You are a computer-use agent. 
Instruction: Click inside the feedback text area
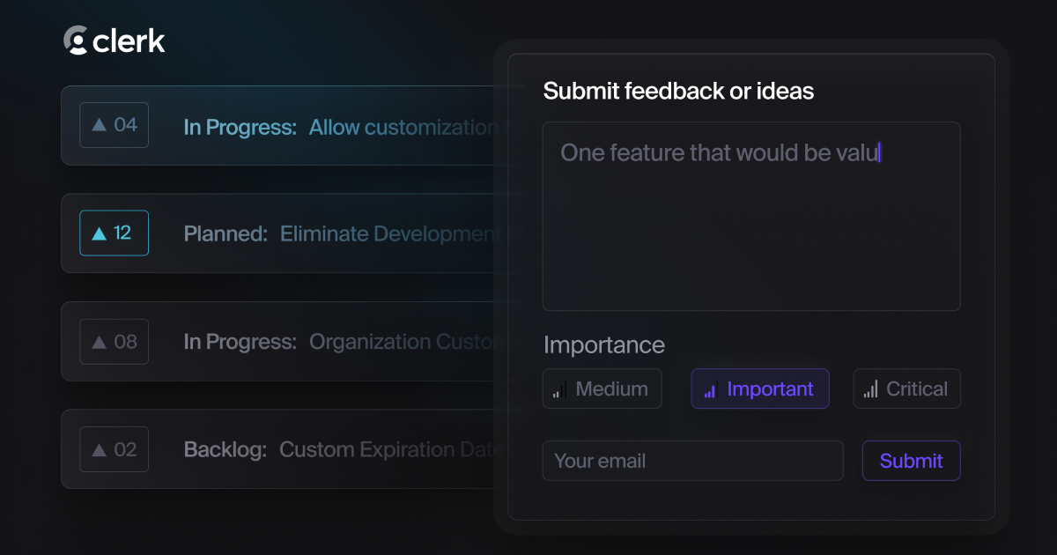pyautogui.click(x=751, y=216)
